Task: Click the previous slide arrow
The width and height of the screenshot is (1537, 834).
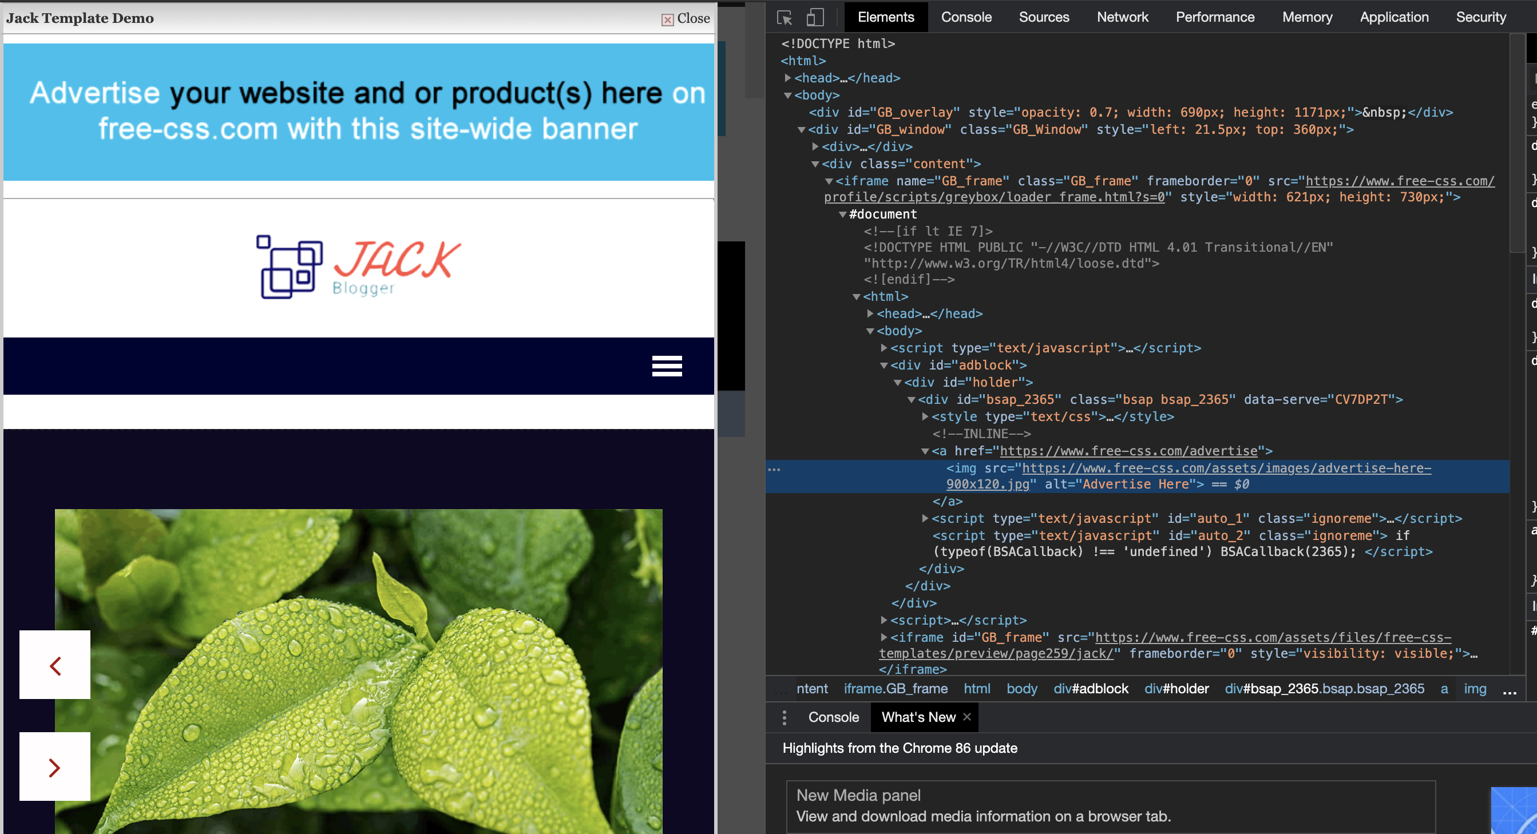Action: [x=55, y=665]
